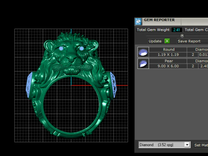Click the lion's right eye gem
Screen dimensions: 208x156
point(81,49)
